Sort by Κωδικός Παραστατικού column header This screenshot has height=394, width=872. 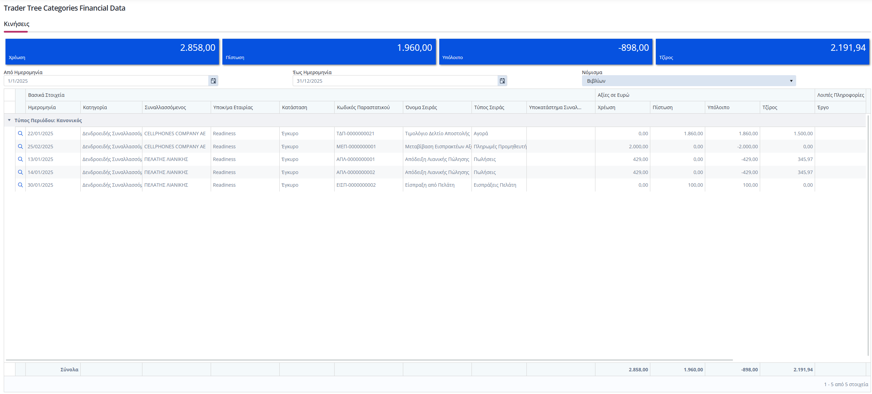tap(369, 107)
